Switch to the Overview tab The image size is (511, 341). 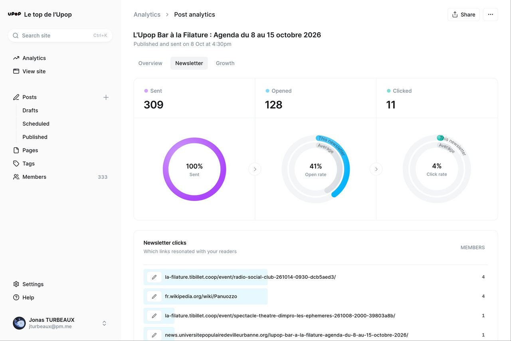pyautogui.click(x=150, y=63)
